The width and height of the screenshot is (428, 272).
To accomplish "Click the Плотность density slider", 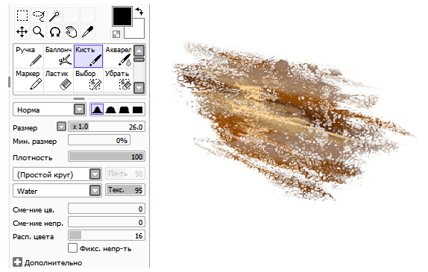I will point(107,156).
